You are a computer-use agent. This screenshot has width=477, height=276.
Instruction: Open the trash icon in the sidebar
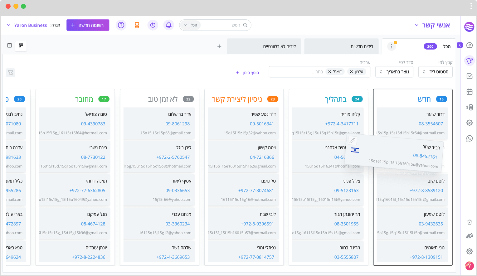pyautogui.click(x=469, y=222)
